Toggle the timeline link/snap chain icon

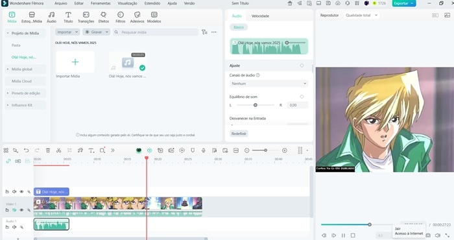8,161
